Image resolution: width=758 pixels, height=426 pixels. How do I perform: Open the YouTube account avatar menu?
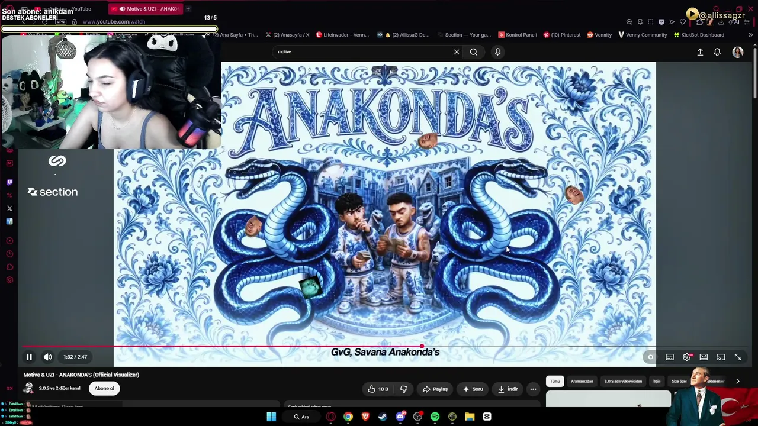click(738, 52)
